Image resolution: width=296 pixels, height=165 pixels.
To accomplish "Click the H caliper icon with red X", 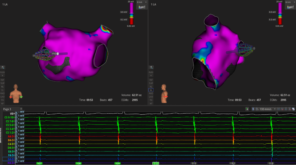I will point(282,109).
